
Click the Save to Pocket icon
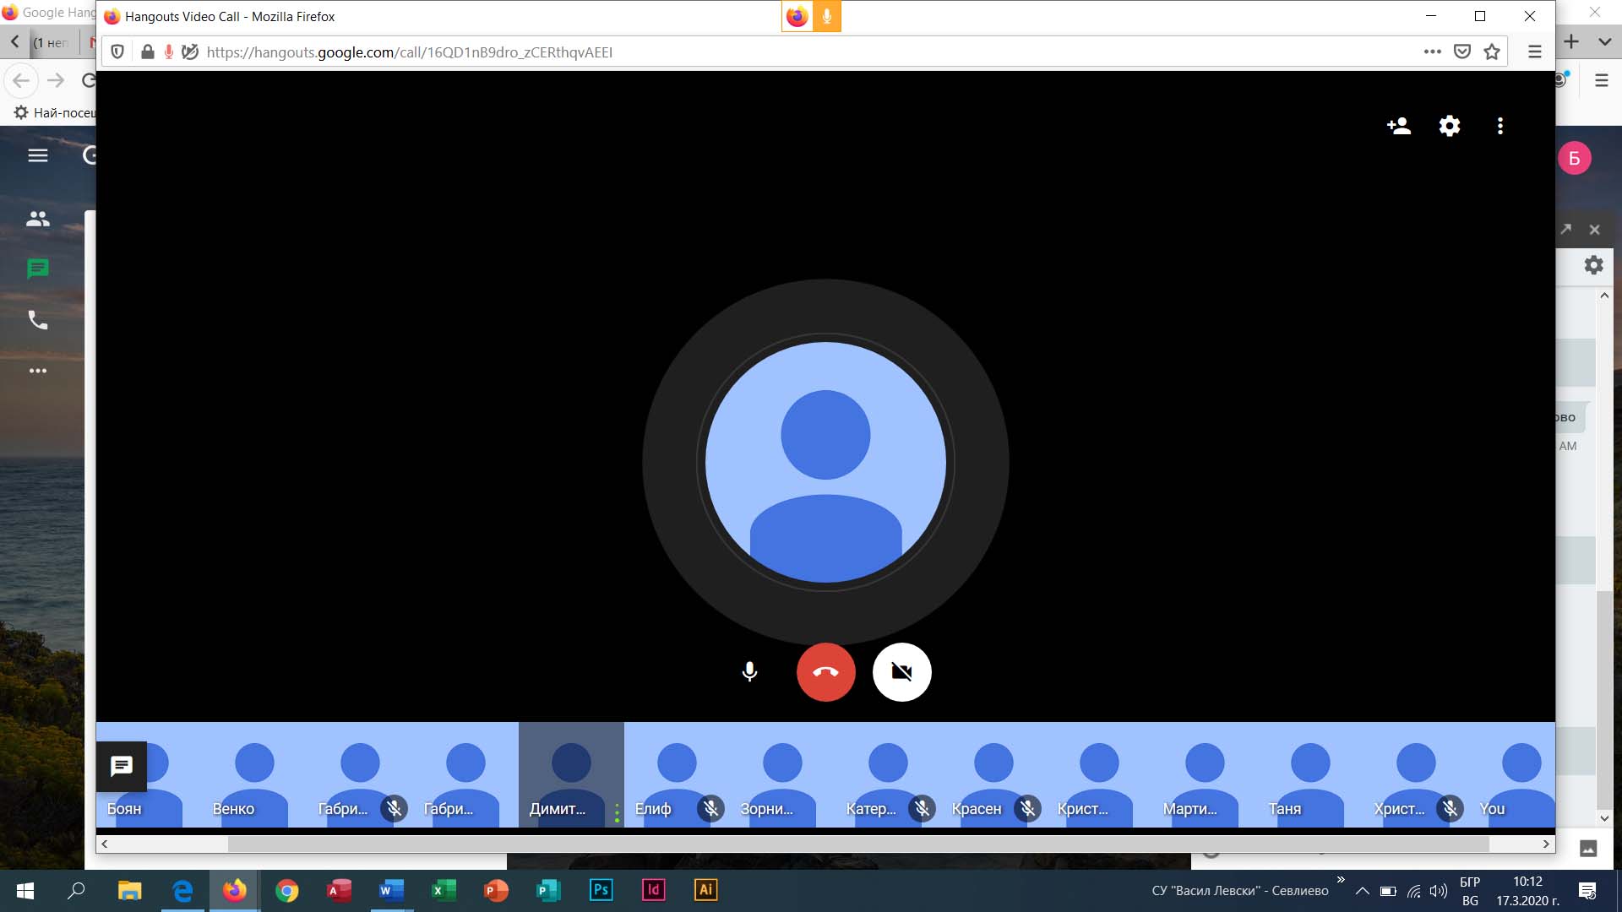click(1462, 52)
